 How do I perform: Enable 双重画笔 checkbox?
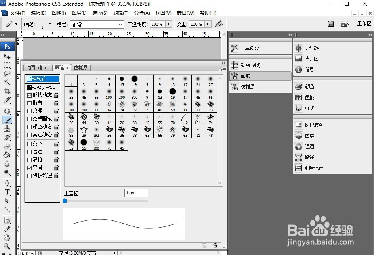tap(30, 119)
